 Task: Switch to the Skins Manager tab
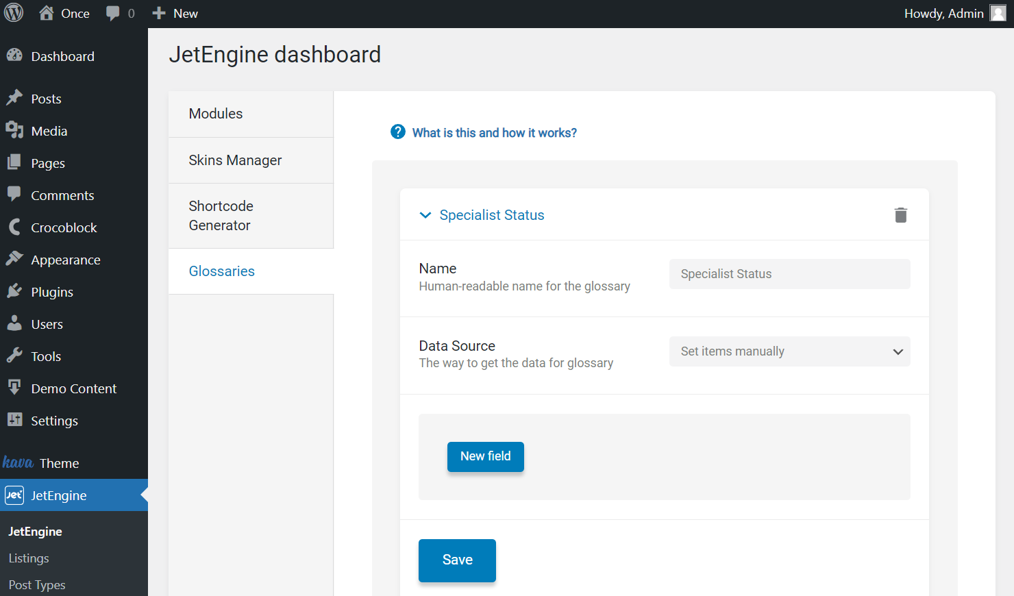coord(251,160)
